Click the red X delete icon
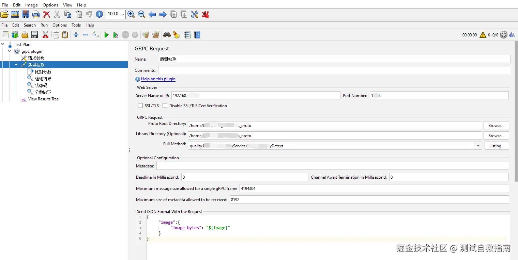The image size is (518, 260). 47,14
